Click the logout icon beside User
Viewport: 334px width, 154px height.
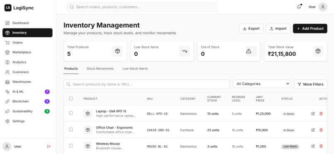click(49, 147)
